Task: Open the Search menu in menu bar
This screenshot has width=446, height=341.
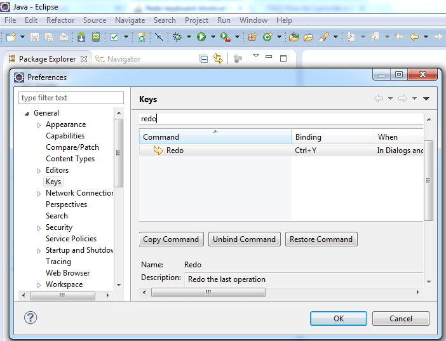Action: pos(165,20)
